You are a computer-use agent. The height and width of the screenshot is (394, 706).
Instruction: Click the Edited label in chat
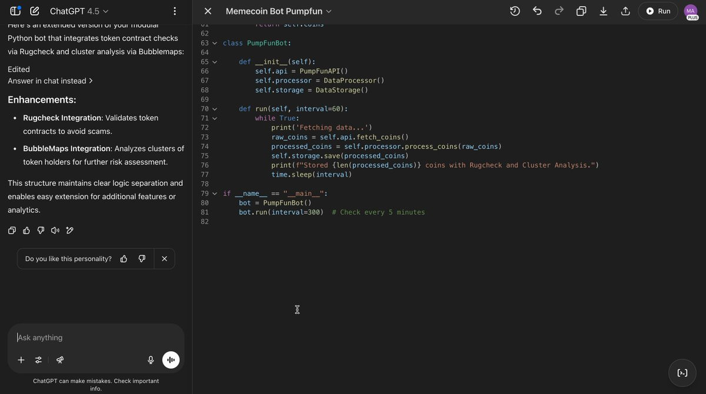(19, 69)
